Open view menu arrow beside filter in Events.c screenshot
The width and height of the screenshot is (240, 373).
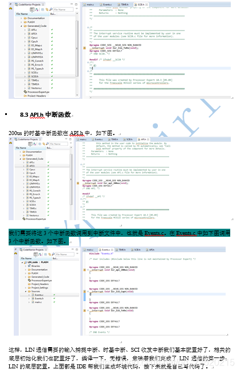tap(77, 254)
